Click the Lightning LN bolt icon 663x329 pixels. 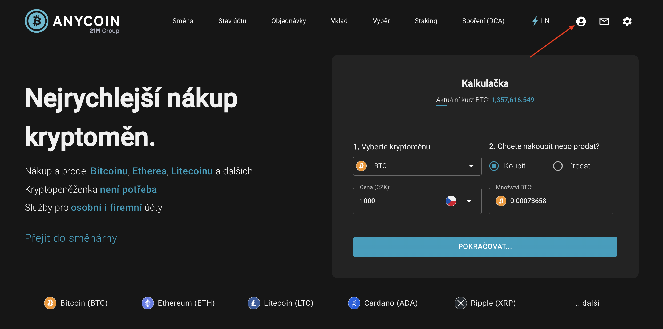[x=535, y=21]
